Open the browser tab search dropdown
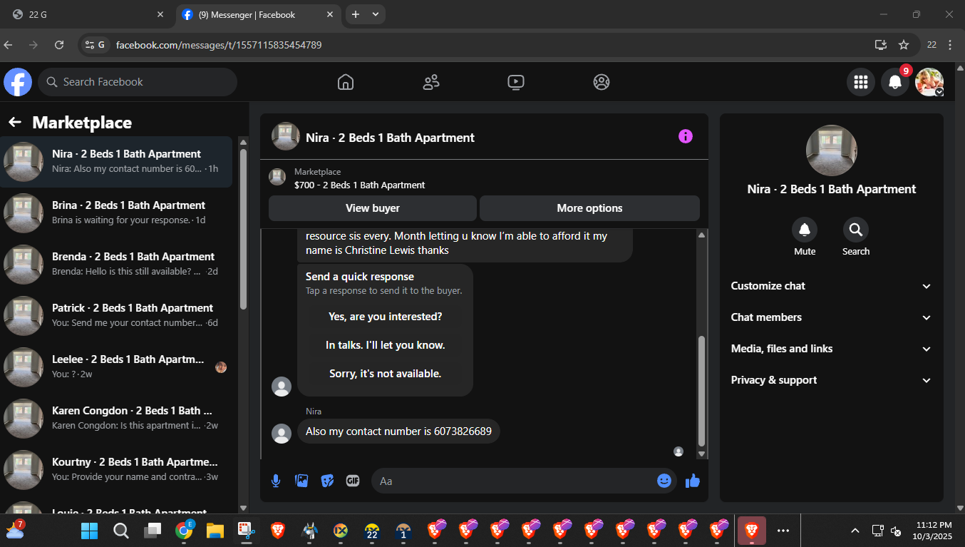This screenshot has height=547, width=965. (x=376, y=14)
